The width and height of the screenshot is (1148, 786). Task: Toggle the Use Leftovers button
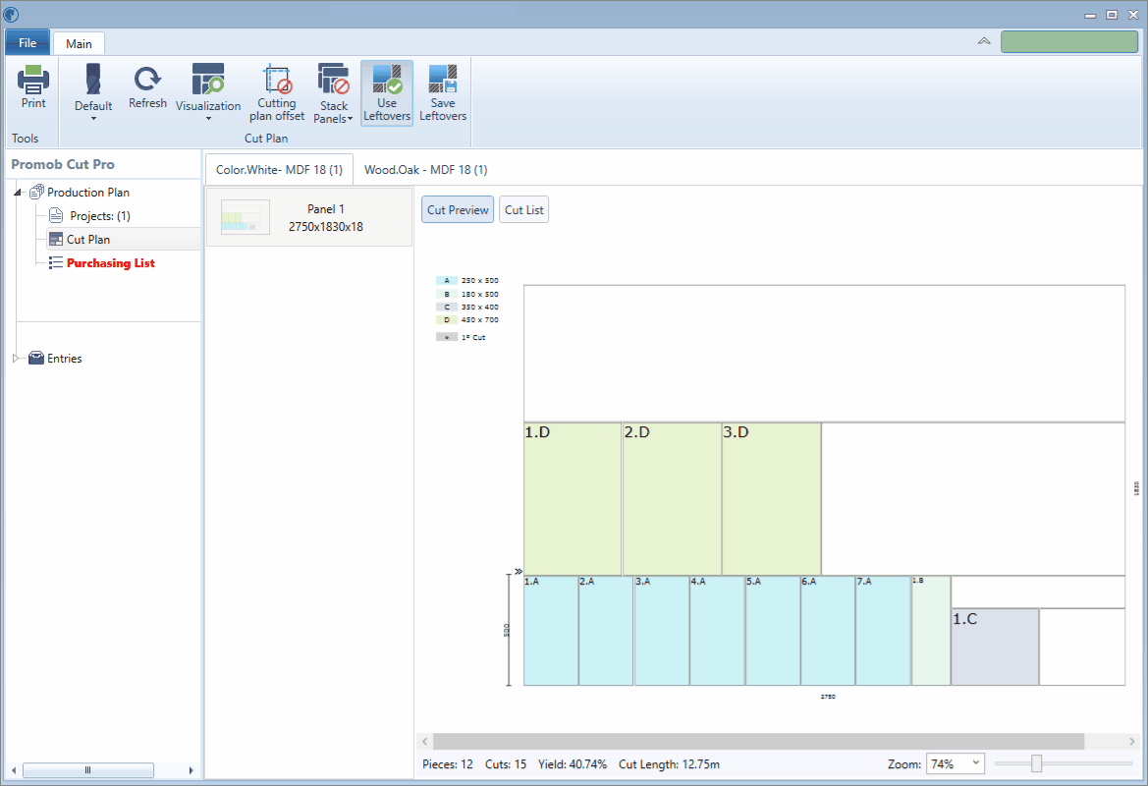(x=387, y=93)
